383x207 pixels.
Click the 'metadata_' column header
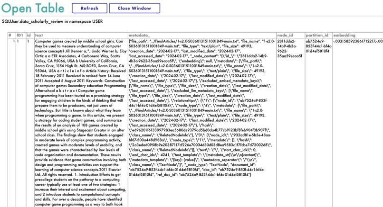click(x=202, y=35)
